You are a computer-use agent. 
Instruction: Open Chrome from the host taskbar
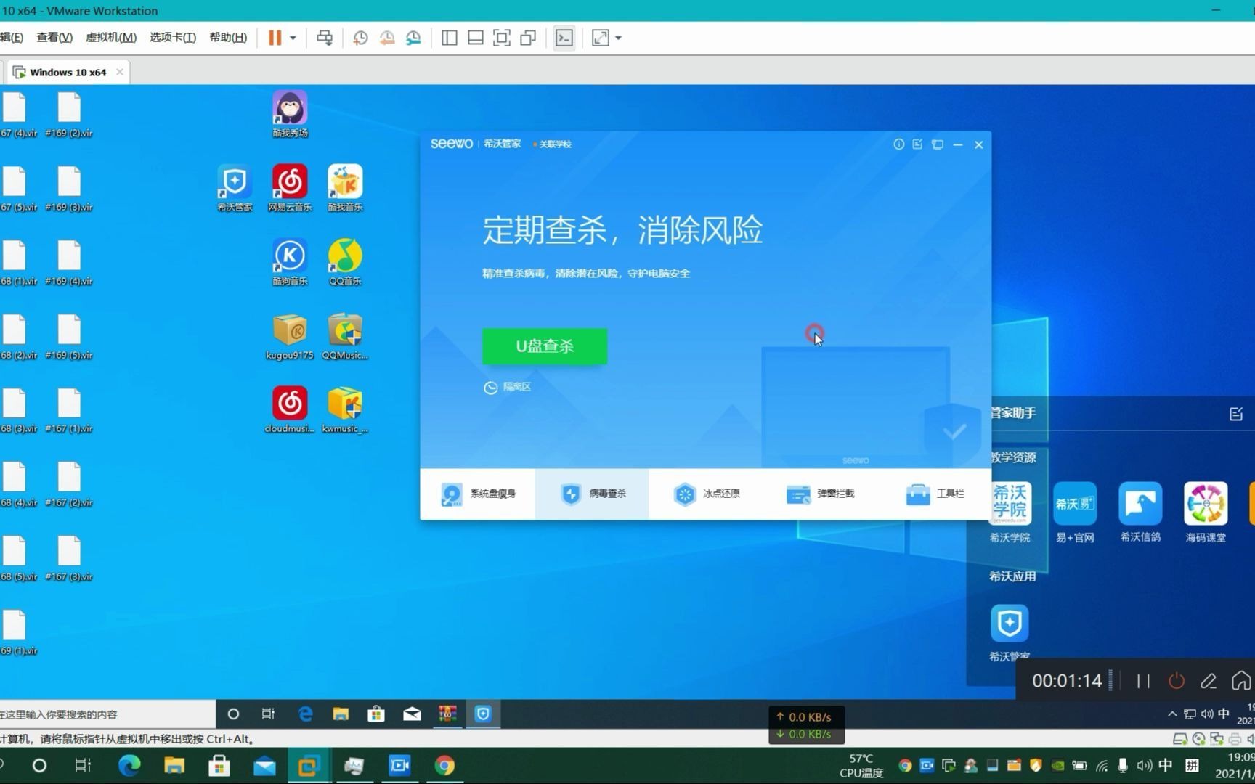(444, 765)
